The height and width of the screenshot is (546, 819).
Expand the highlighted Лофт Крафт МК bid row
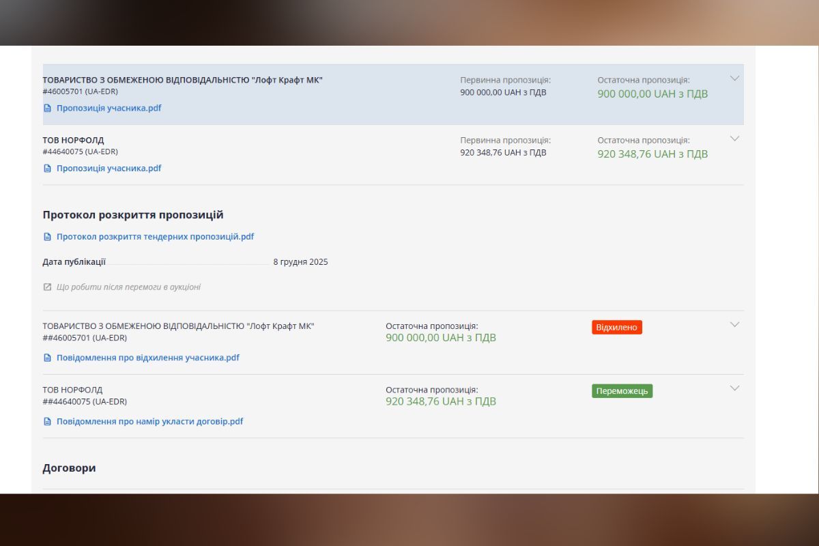click(x=734, y=78)
